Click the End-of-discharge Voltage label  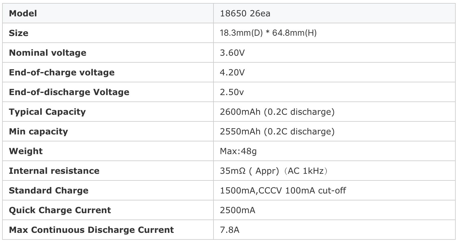tap(69, 92)
